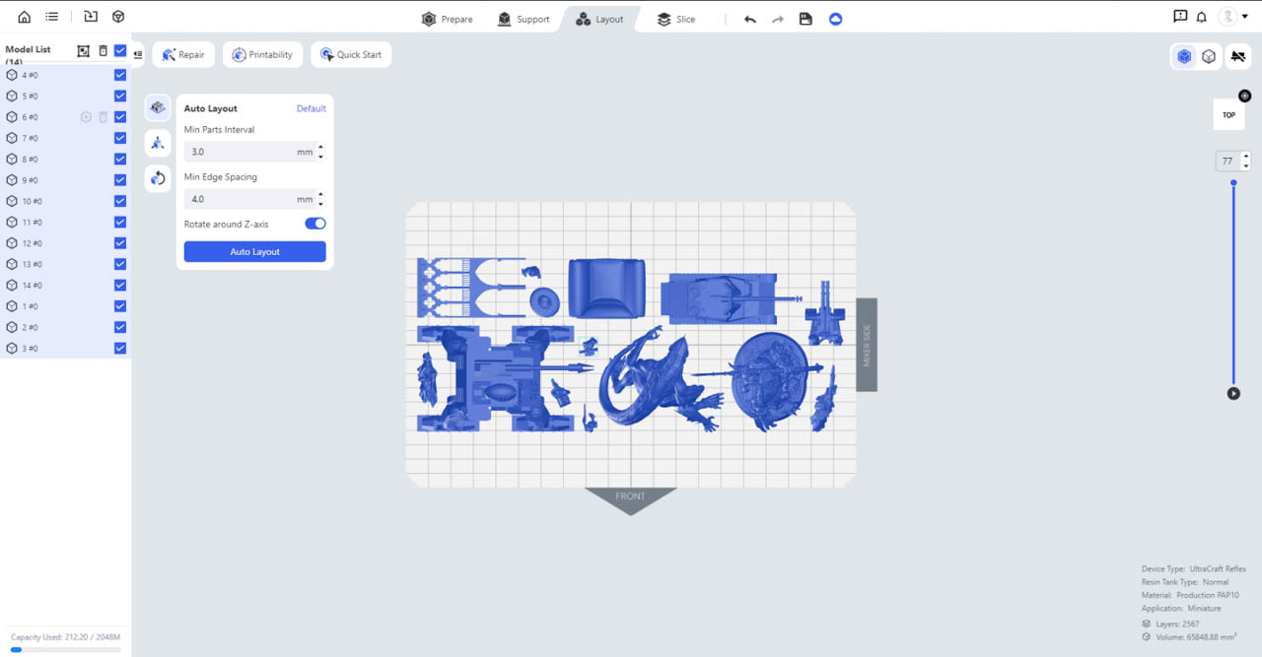This screenshot has height=657, width=1262.
Task: Uncheck the select-all checkbox in Model List
Action: tap(120, 50)
